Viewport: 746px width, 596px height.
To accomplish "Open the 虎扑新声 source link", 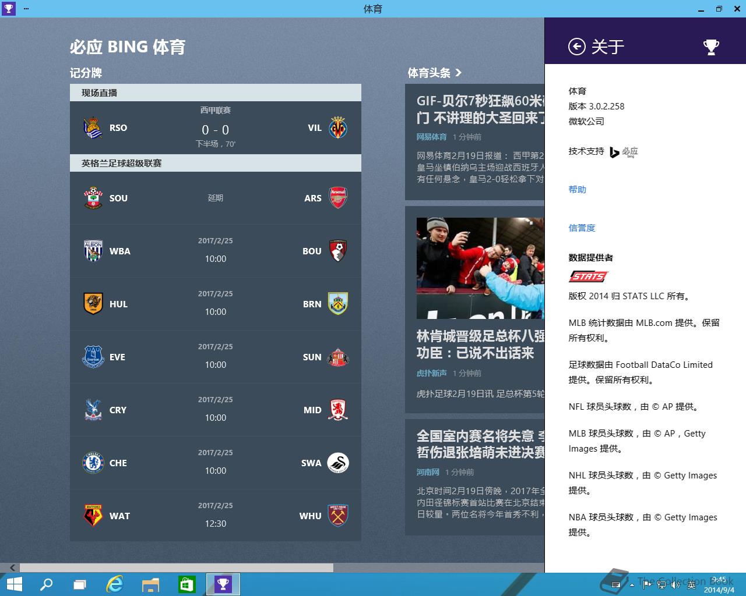I will [431, 373].
